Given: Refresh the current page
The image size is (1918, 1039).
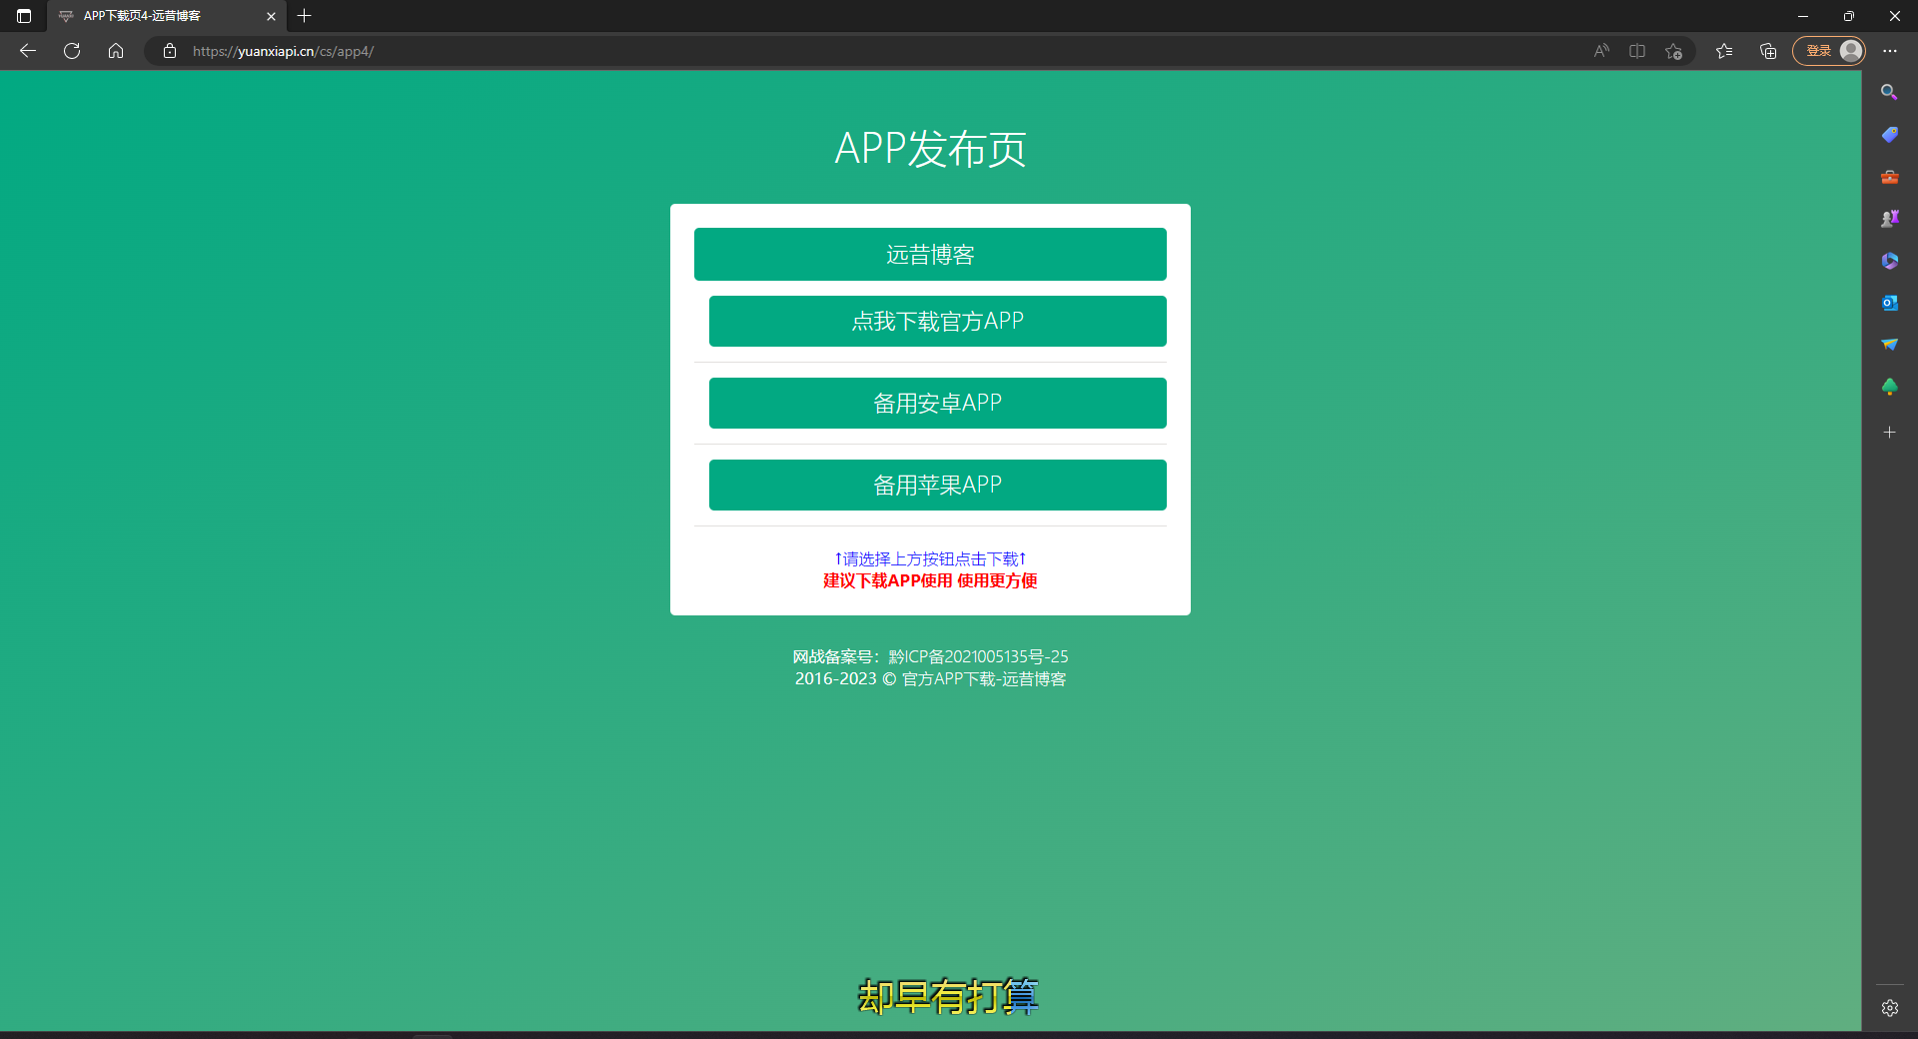Looking at the screenshot, I should [72, 51].
